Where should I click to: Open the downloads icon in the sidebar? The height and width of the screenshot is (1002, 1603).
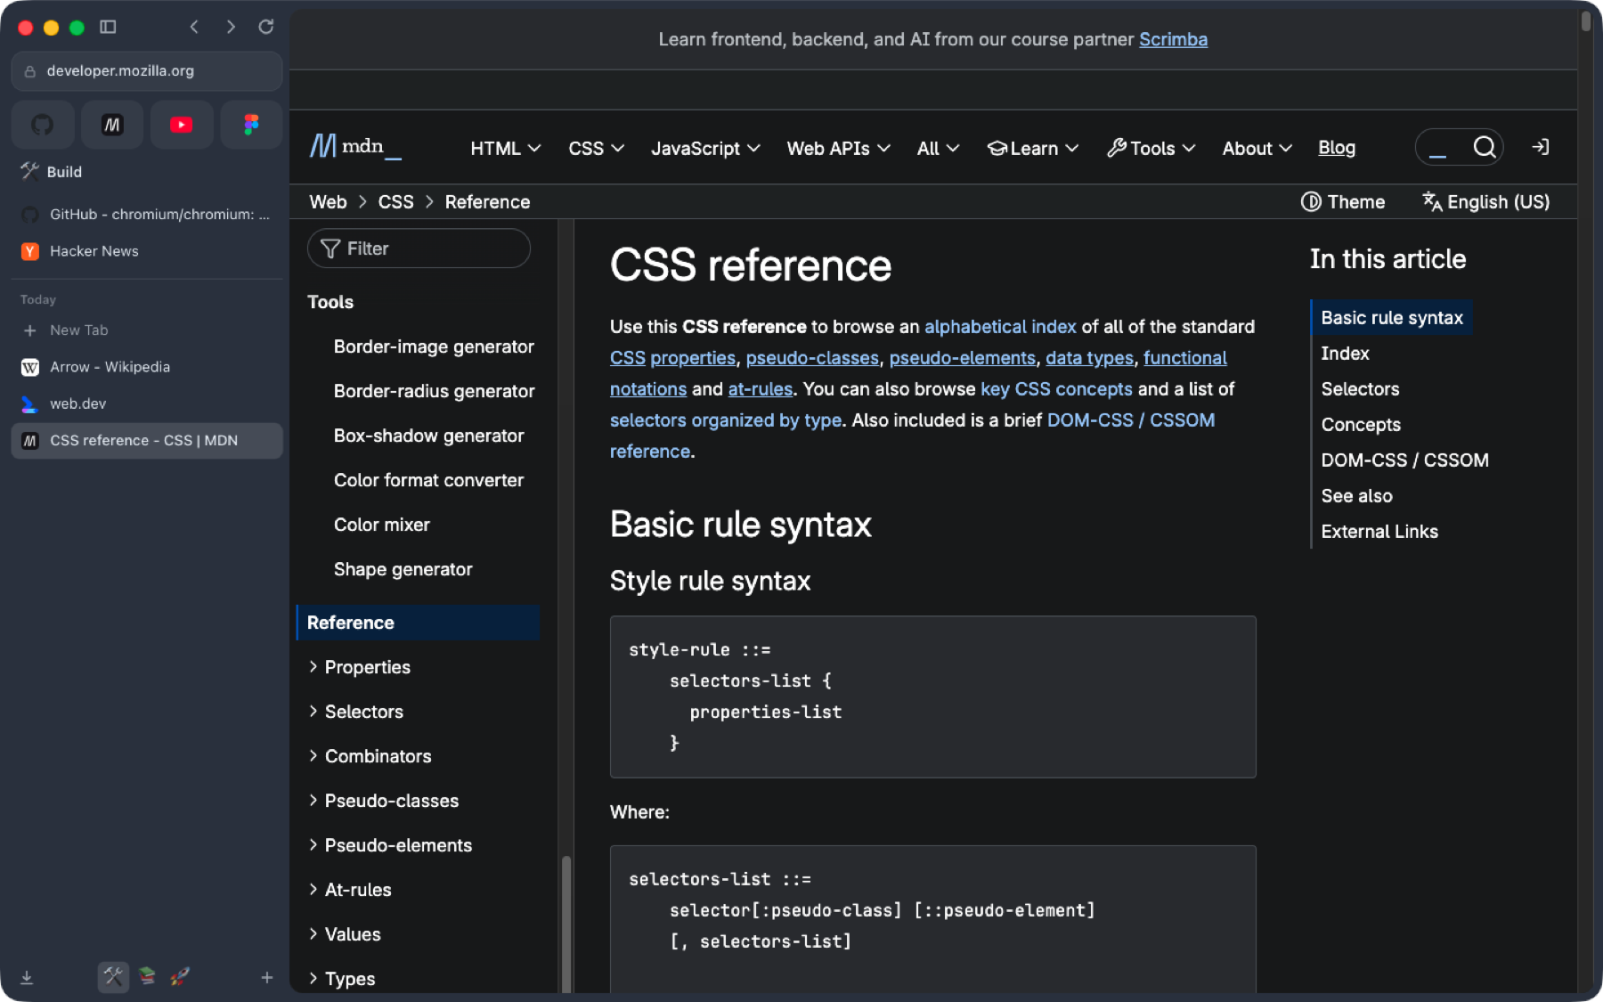(27, 977)
